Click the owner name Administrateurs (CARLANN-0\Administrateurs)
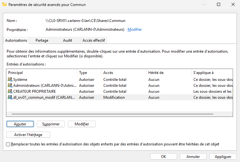The height and width of the screenshot is (162, 240). [x=85, y=29]
